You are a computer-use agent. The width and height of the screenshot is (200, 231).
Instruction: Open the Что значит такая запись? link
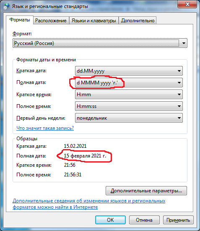tap(45, 128)
